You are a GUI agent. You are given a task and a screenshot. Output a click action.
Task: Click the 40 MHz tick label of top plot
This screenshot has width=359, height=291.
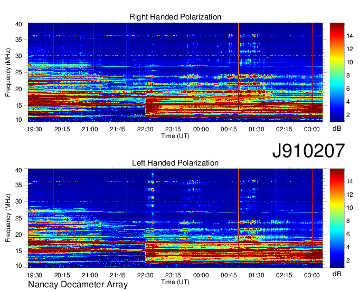pyautogui.click(x=19, y=24)
